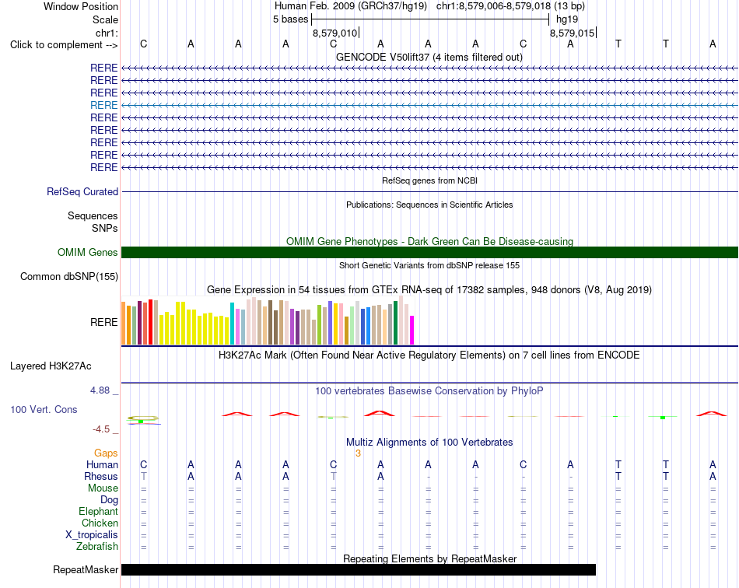Click "Human Feb. 2009 (GRCh37/hg19)" text
This screenshot has height=588, width=739.
(x=351, y=6)
